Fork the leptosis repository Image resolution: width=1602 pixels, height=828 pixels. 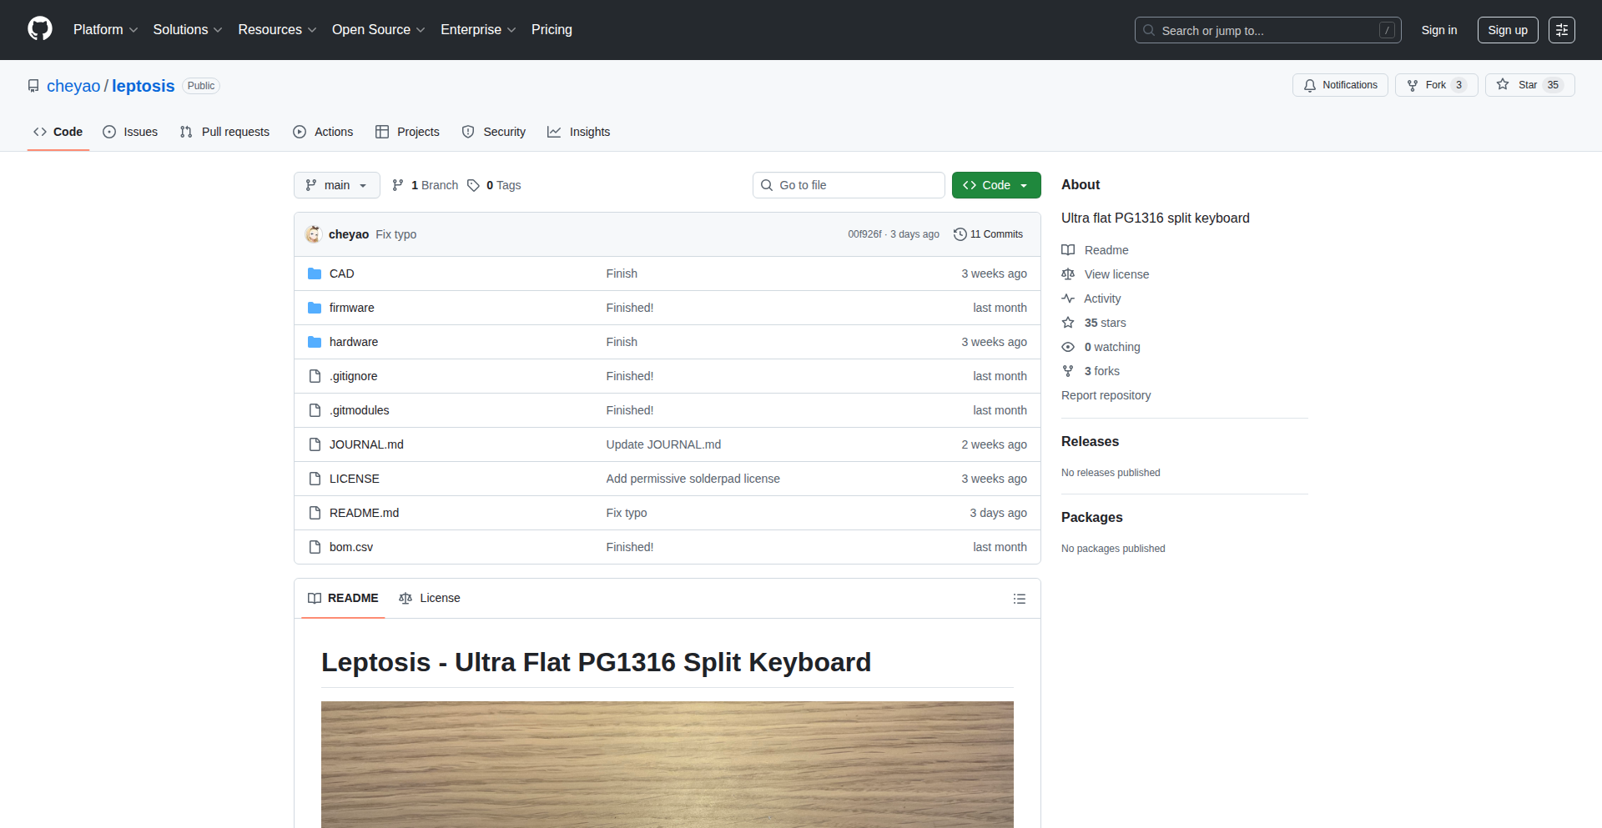[1436, 85]
